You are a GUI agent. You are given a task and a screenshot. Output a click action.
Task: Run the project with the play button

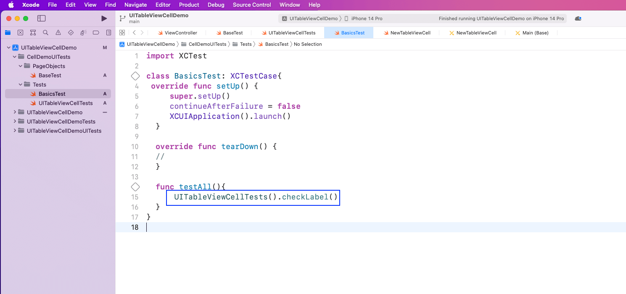point(104,18)
